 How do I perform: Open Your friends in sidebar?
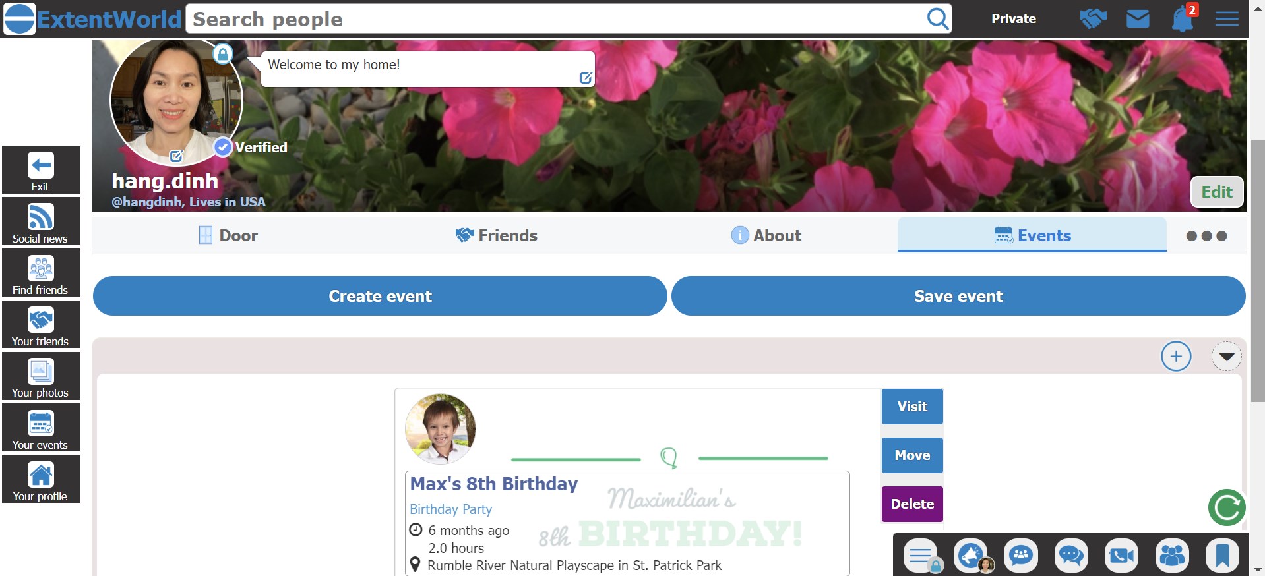[x=41, y=324]
